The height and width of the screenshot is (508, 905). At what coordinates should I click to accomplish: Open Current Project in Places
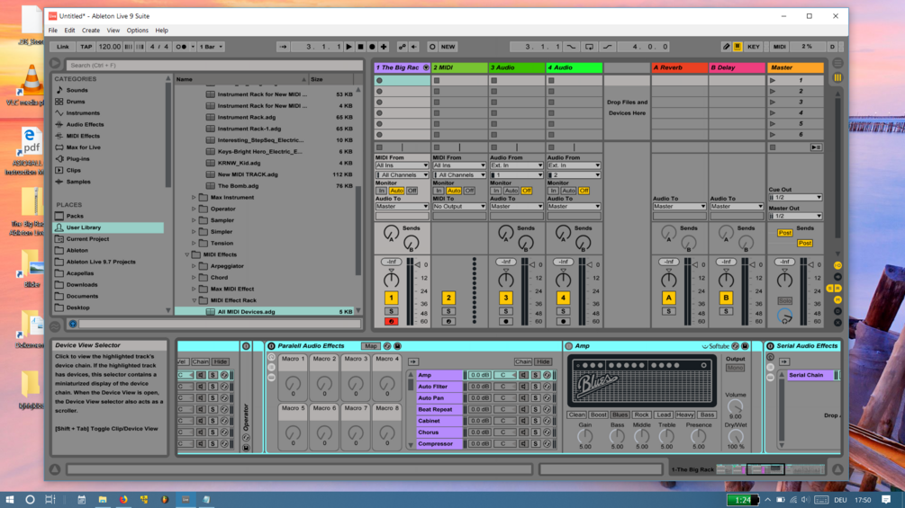87,239
